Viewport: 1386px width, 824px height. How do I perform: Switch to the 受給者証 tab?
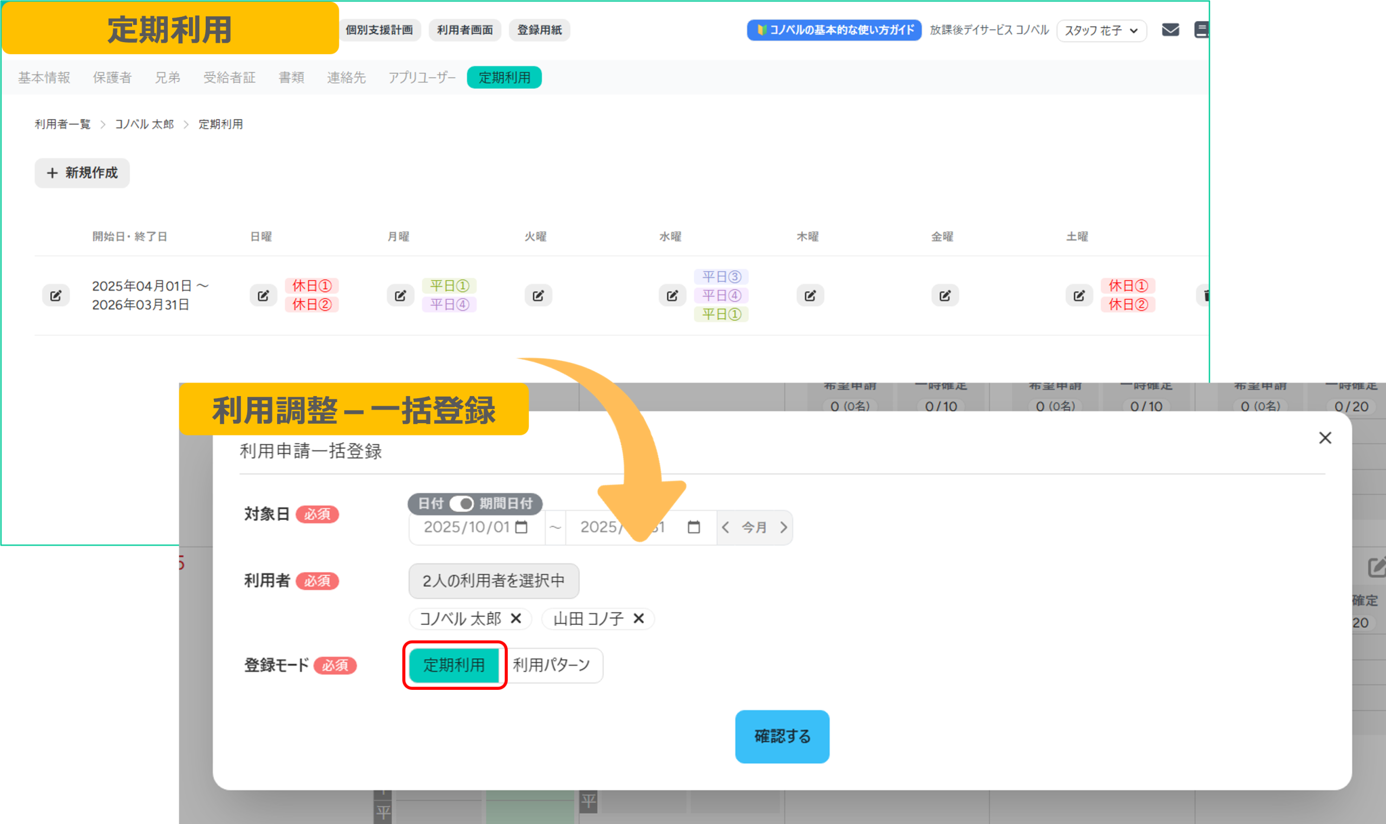(229, 77)
